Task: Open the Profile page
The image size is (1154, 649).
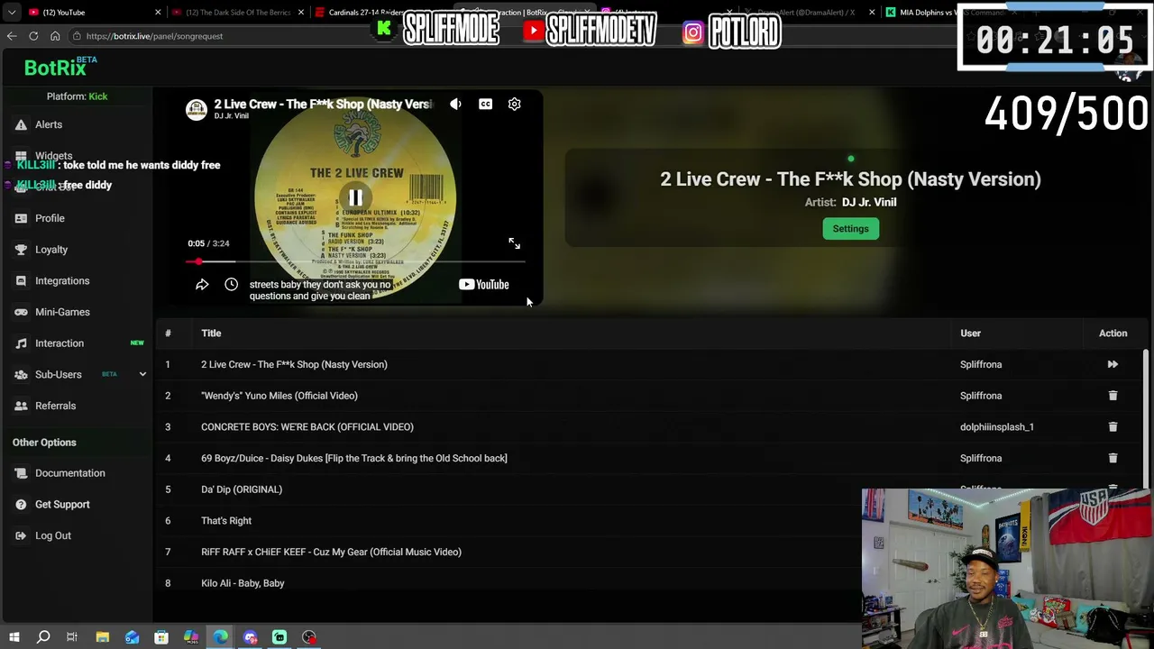Action: pos(50,218)
